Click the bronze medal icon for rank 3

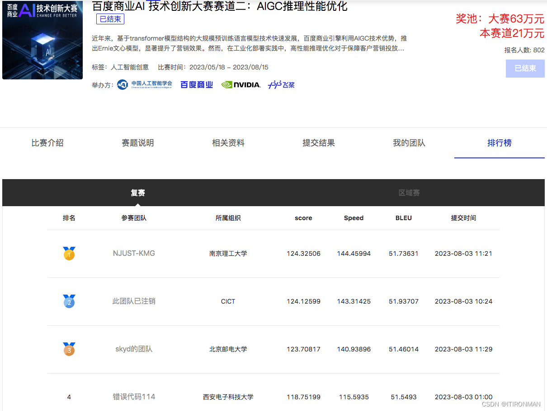pos(69,349)
